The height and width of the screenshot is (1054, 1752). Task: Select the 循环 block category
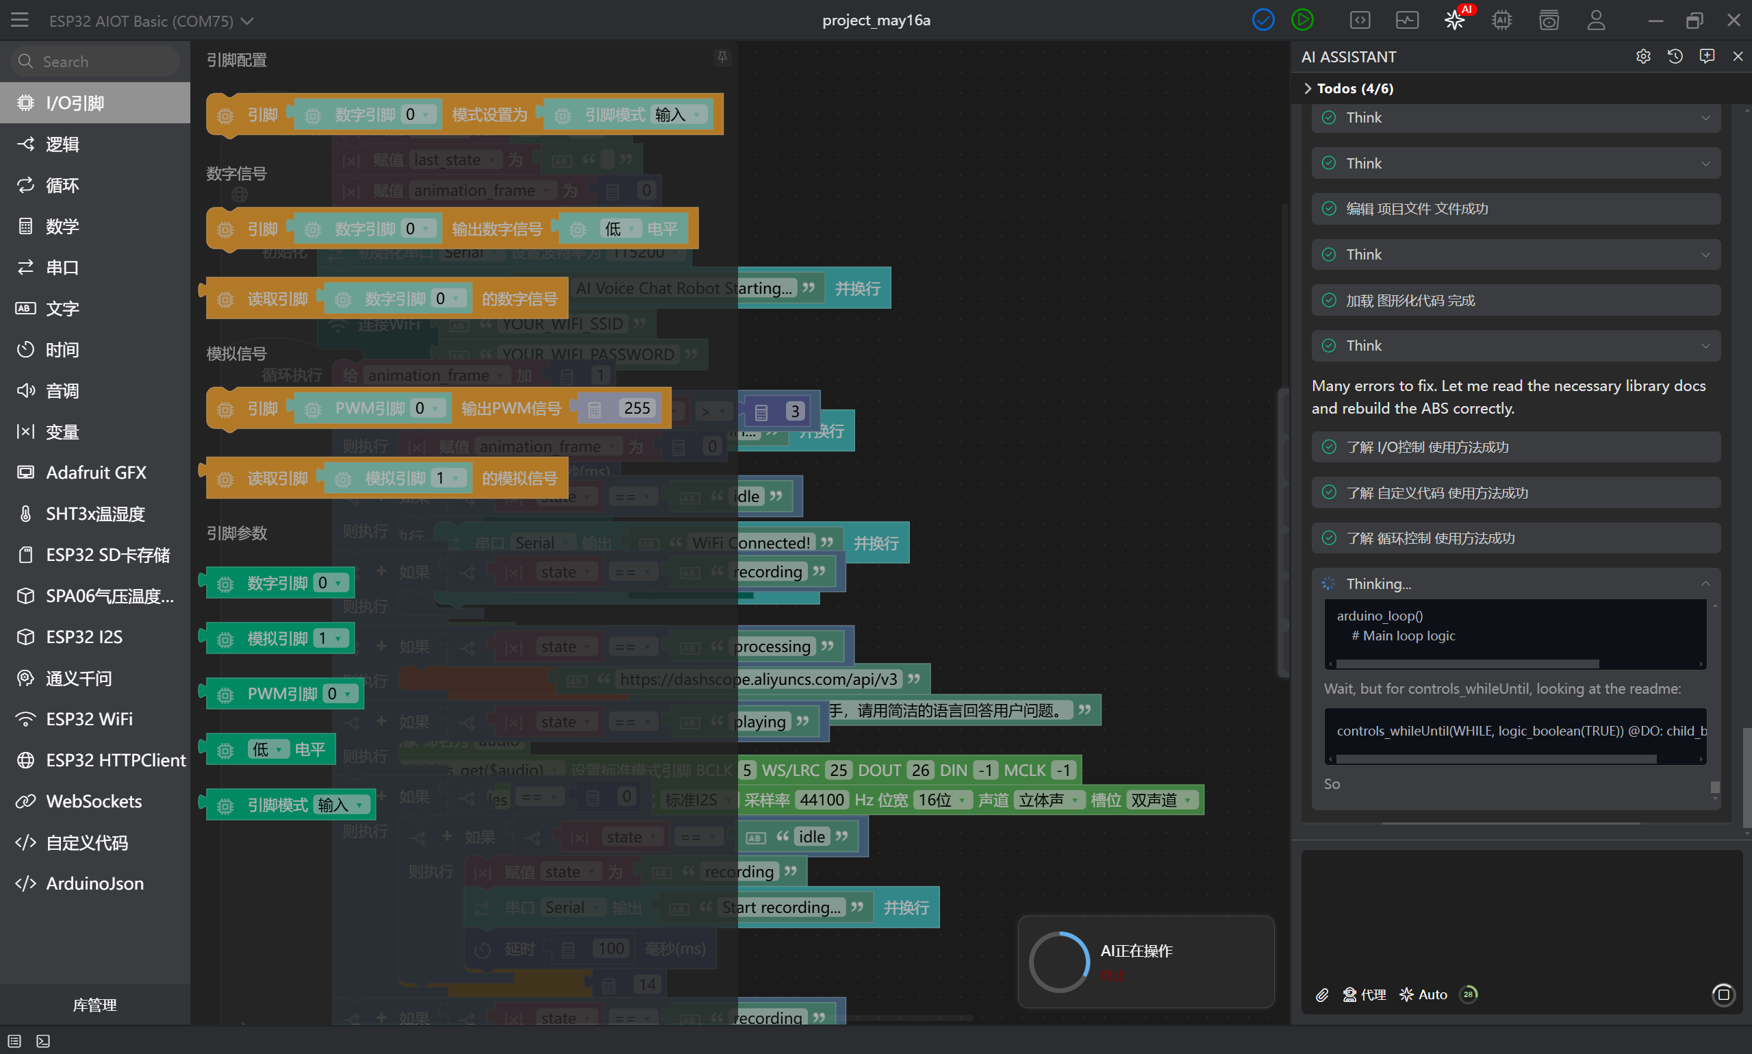[95, 186]
